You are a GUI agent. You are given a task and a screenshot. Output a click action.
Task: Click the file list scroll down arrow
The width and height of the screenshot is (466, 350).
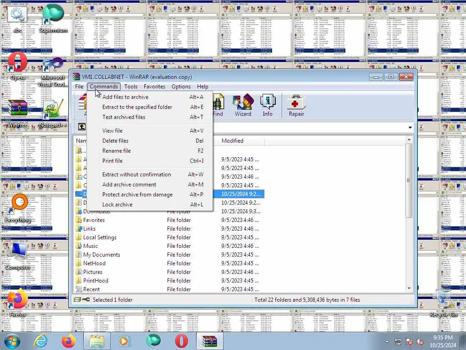[409, 288]
